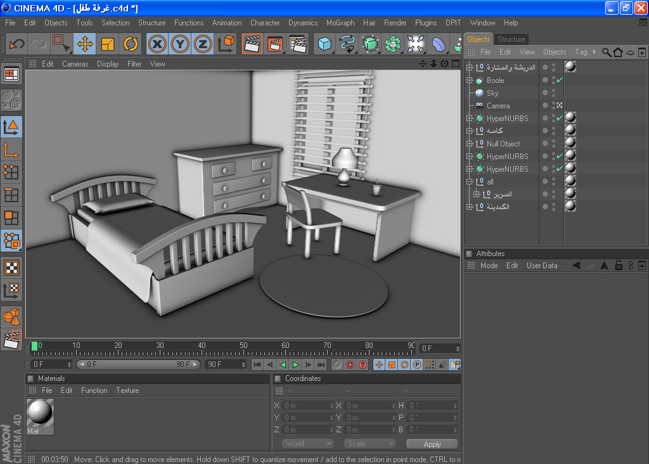Select the Points mode tool
This screenshot has height=464, width=649.
tap(11, 172)
